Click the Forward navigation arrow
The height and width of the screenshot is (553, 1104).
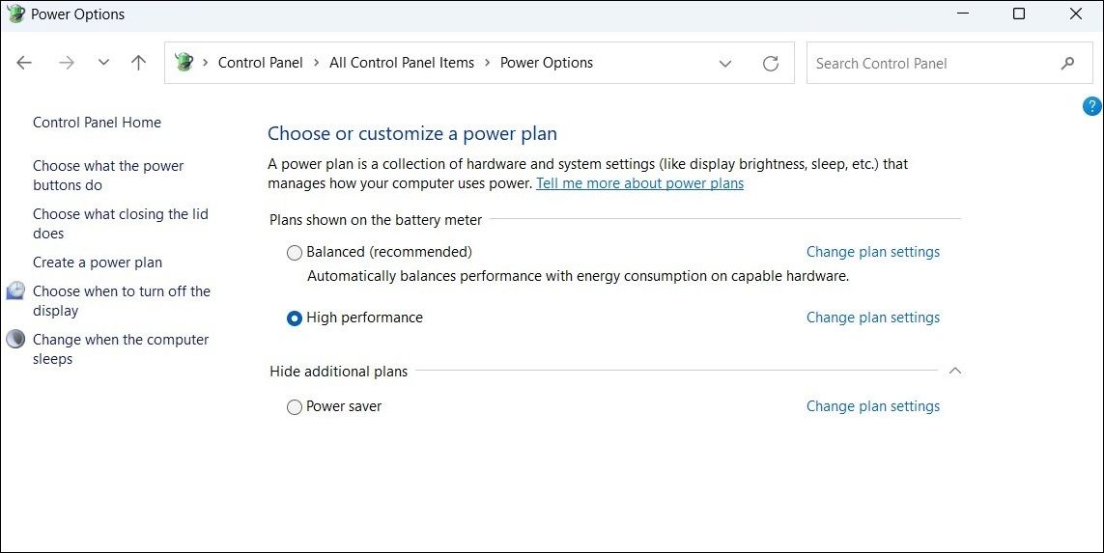click(66, 63)
